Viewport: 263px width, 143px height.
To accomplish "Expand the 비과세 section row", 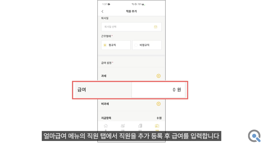I will pyautogui.click(x=131, y=104).
